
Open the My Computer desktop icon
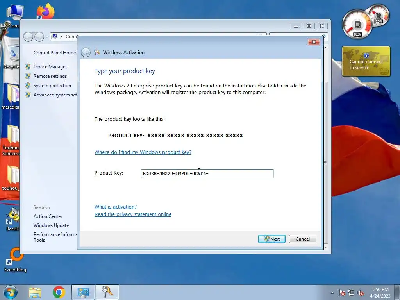pyautogui.click(x=12, y=16)
